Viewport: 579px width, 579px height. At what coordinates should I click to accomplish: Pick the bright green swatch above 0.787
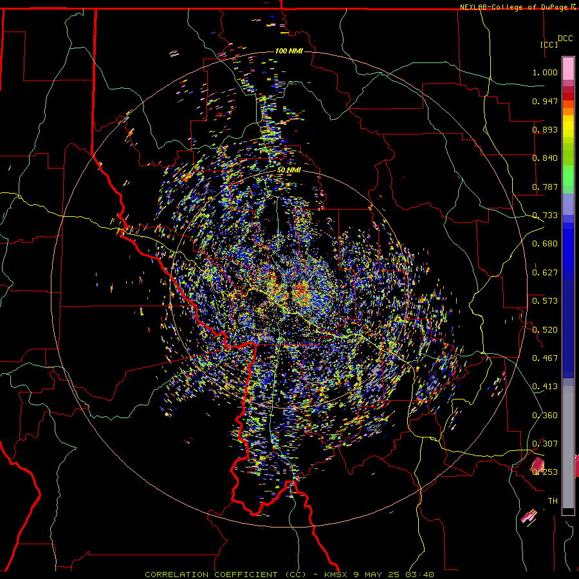568,176
